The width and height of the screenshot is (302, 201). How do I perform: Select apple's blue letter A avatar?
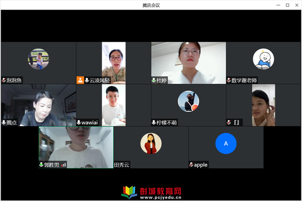tap(226, 143)
